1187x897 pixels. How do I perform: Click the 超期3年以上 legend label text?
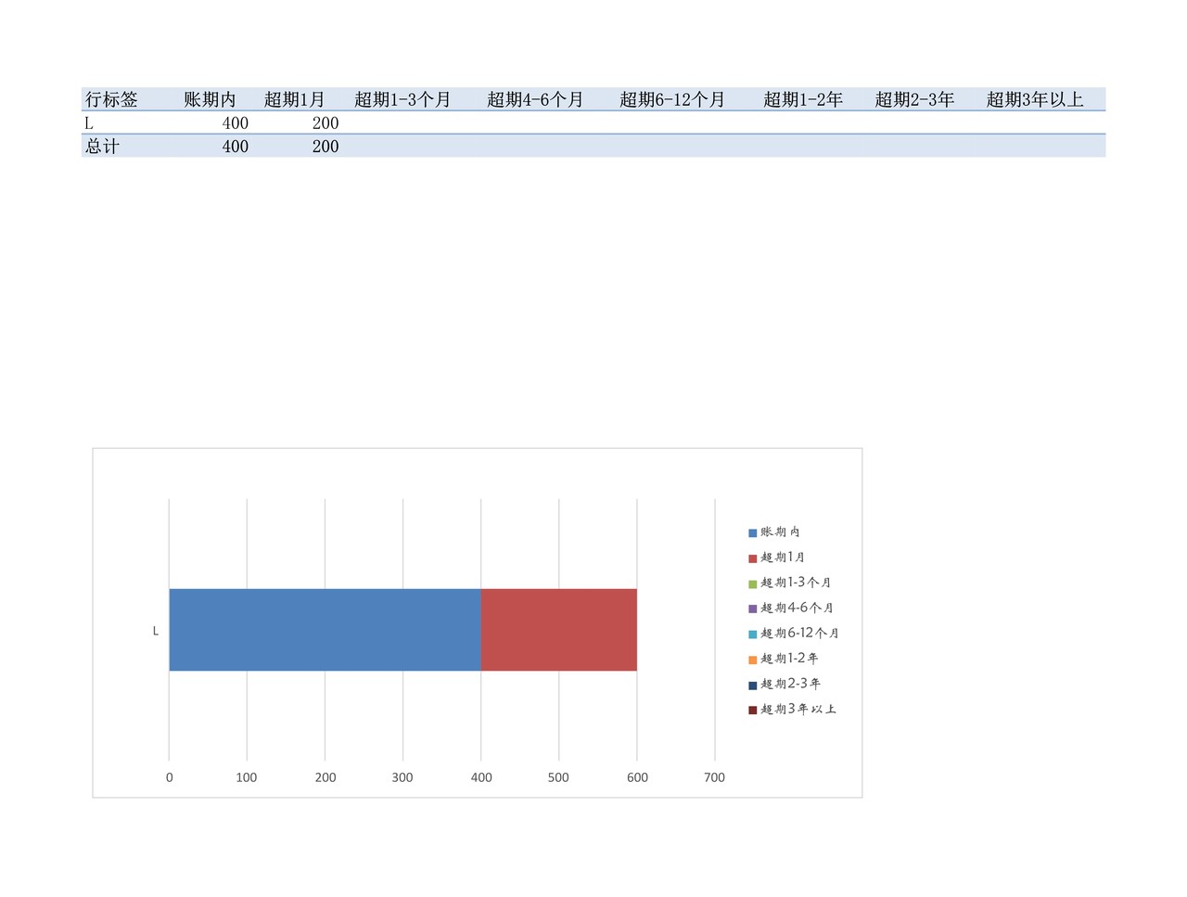798,709
